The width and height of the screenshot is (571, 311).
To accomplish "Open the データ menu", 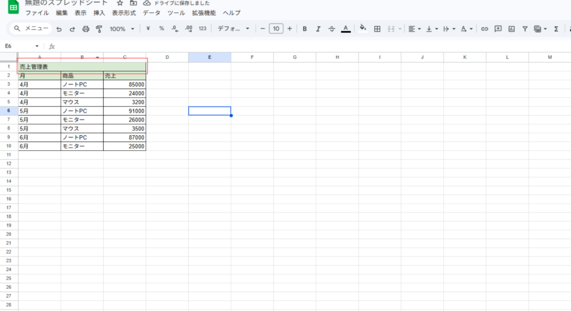I will tap(152, 12).
